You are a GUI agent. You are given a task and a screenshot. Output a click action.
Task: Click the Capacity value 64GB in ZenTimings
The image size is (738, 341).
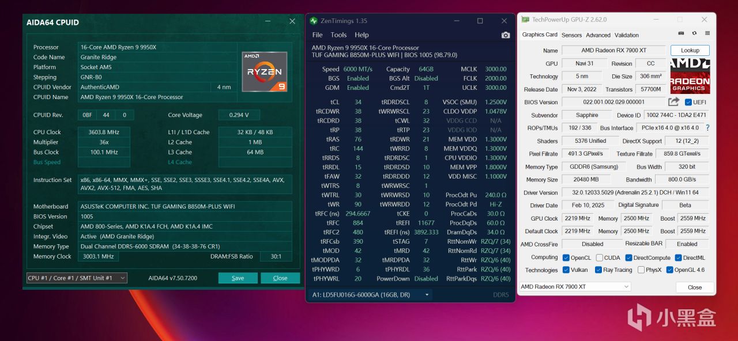pyautogui.click(x=426, y=69)
